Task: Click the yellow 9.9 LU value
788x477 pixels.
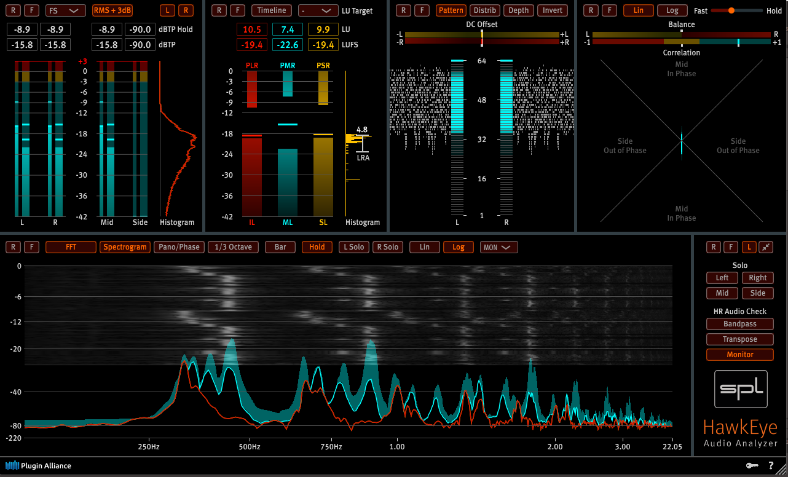Action: click(323, 30)
